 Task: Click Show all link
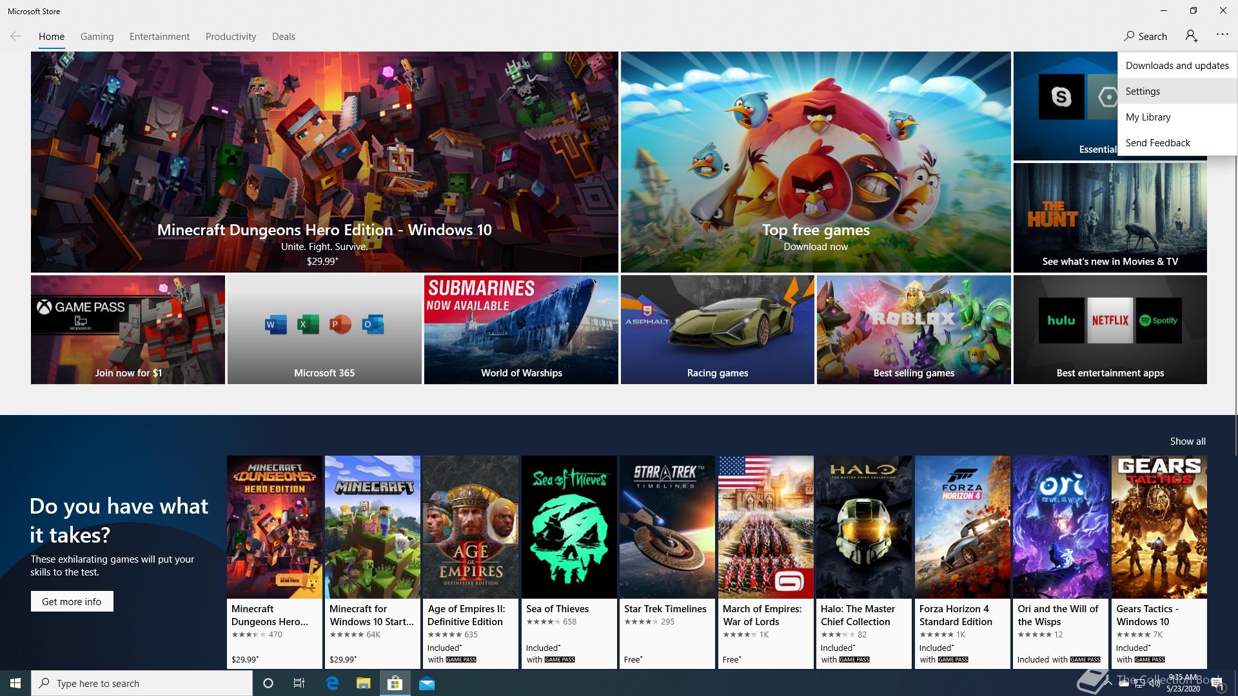(x=1188, y=441)
